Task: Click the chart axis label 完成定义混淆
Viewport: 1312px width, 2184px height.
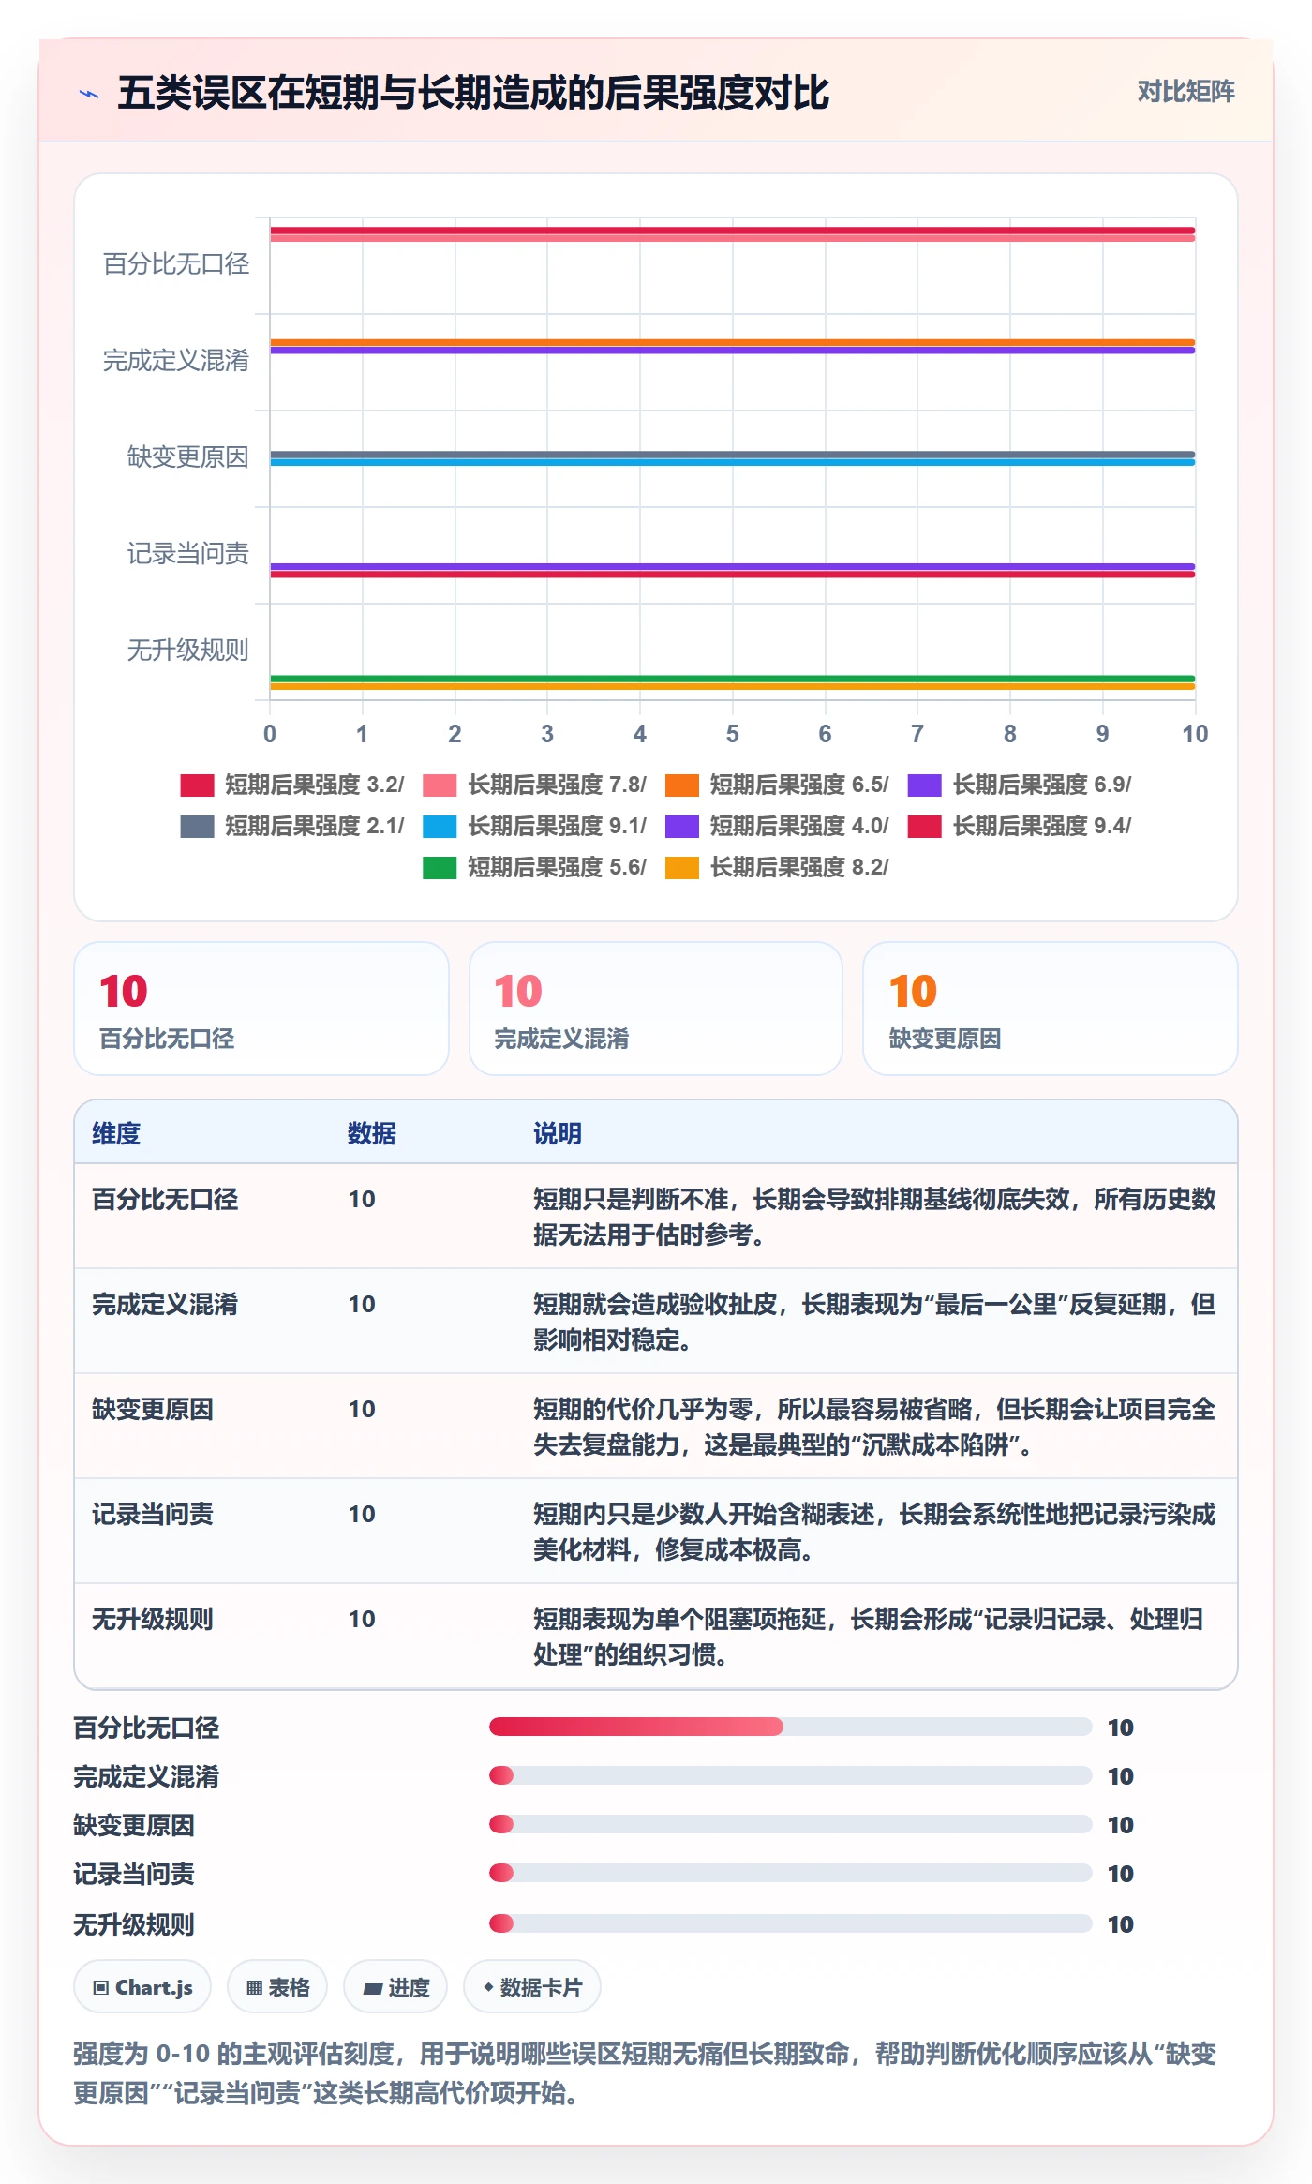Action: click(x=176, y=361)
